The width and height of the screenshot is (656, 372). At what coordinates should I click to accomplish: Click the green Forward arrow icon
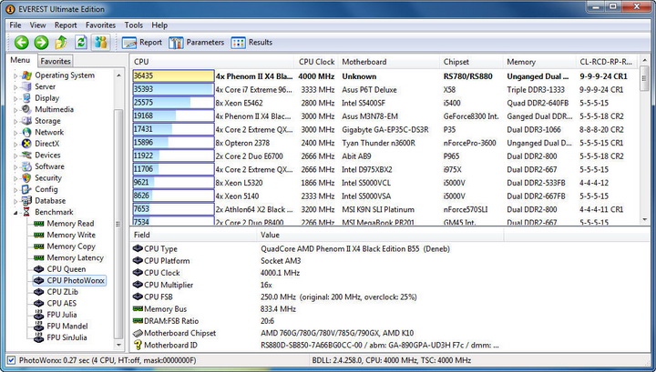(x=41, y=42)
